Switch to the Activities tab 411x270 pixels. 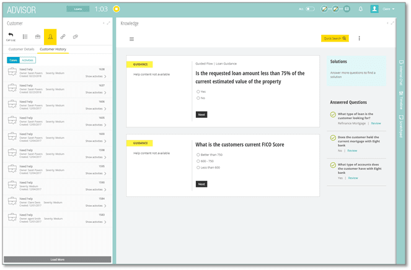point(27,60)
